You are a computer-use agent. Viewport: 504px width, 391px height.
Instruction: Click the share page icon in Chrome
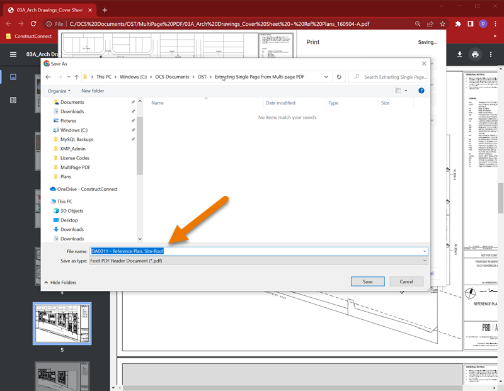[430, 24]
